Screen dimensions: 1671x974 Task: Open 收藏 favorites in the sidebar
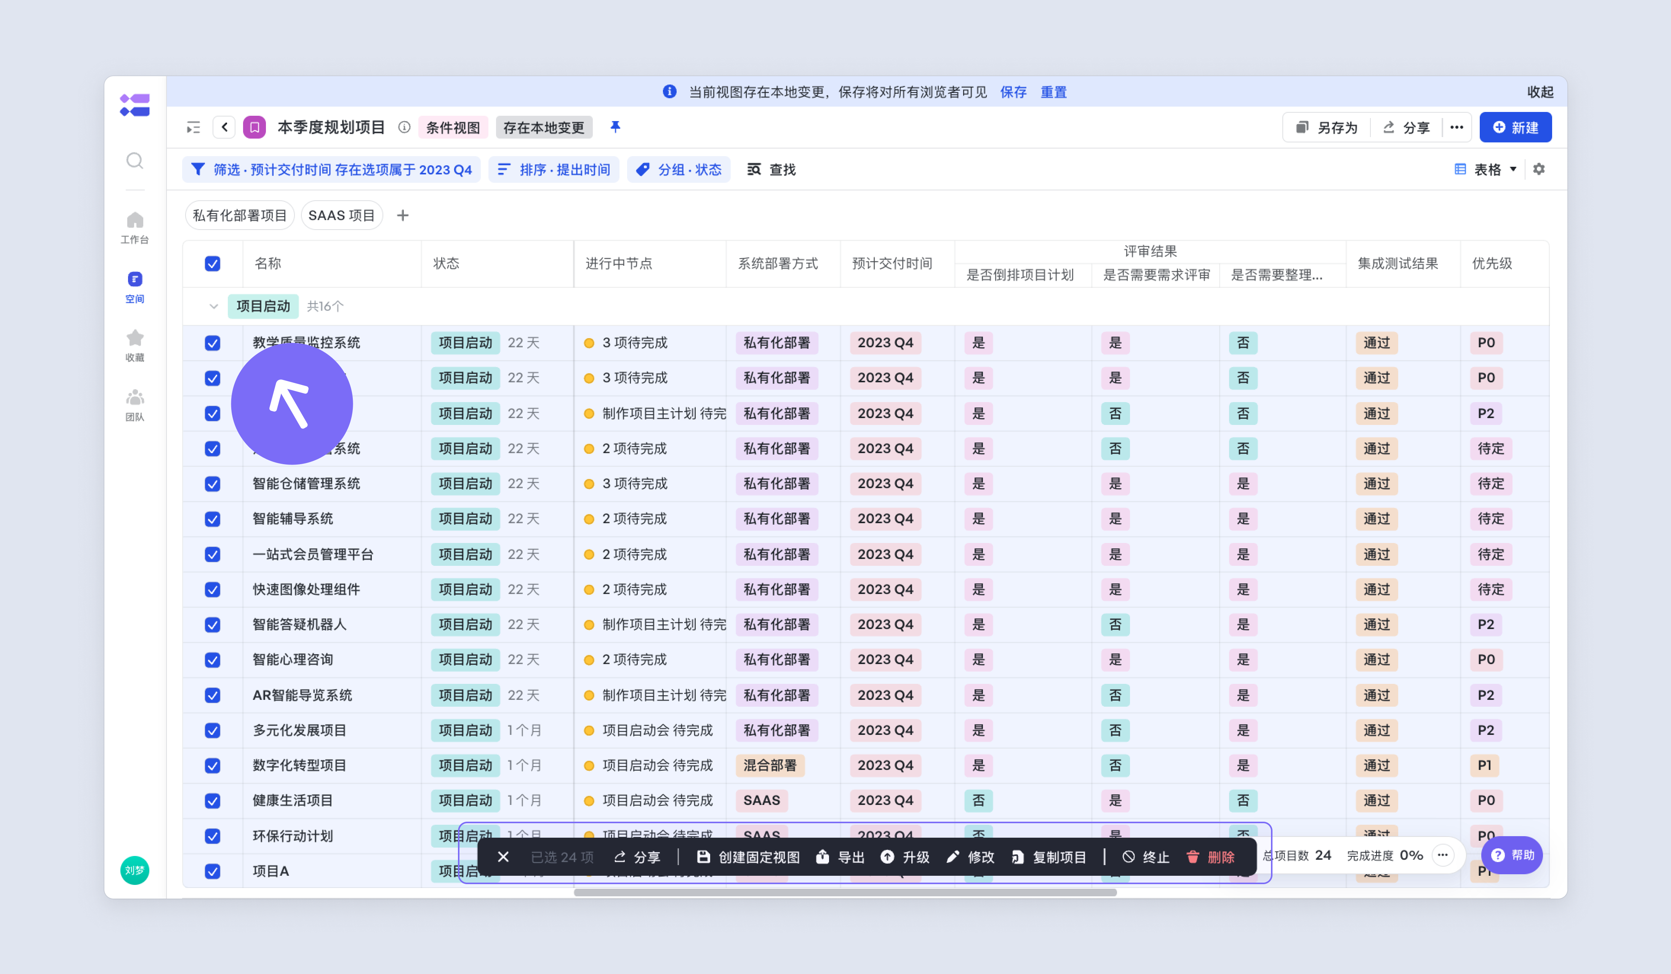coord(134,346)
